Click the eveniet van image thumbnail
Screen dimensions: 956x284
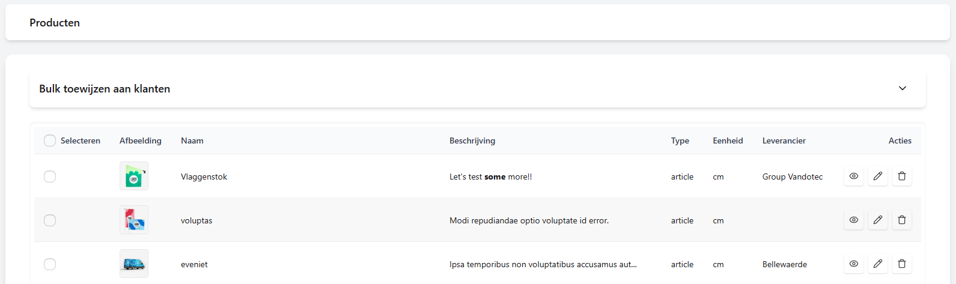(x=134, y=264)
